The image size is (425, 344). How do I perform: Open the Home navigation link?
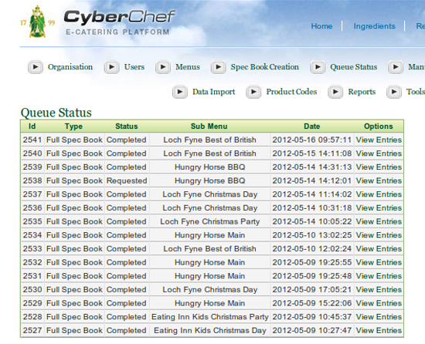click(x=321, y=26)
